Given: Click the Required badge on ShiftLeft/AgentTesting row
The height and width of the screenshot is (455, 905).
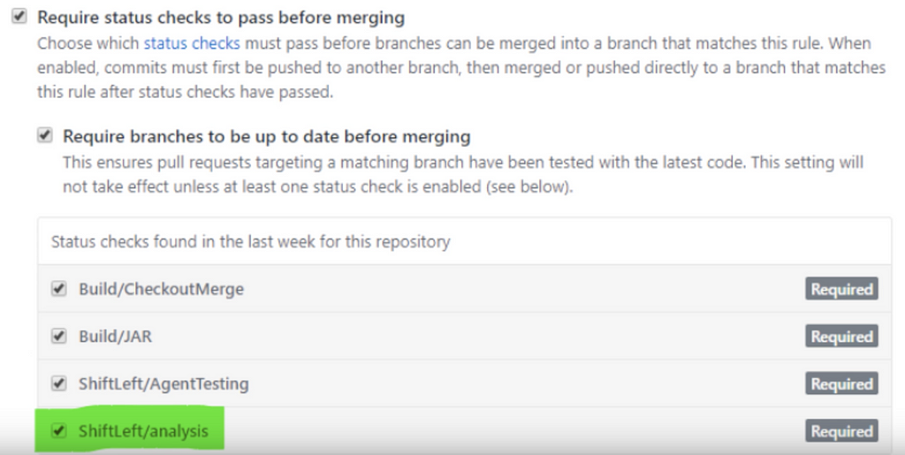Looking at the screenshot, I should click(841, 384).
